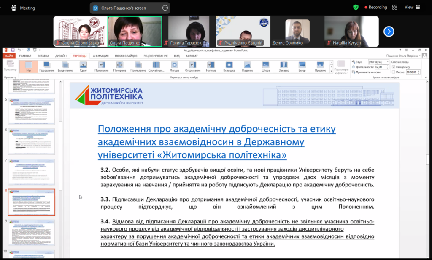432x260 pixels.
Task: Click Применить ко всем button
Action: tap(368, 72)
